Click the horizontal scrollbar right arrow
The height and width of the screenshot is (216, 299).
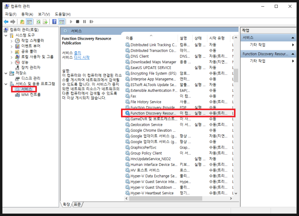pos(231,198)
